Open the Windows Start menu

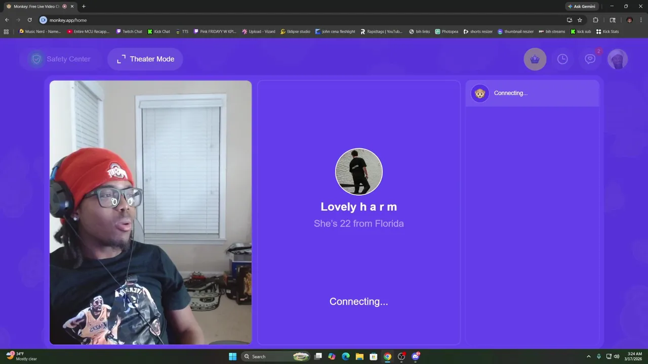(x=232, y=356)
